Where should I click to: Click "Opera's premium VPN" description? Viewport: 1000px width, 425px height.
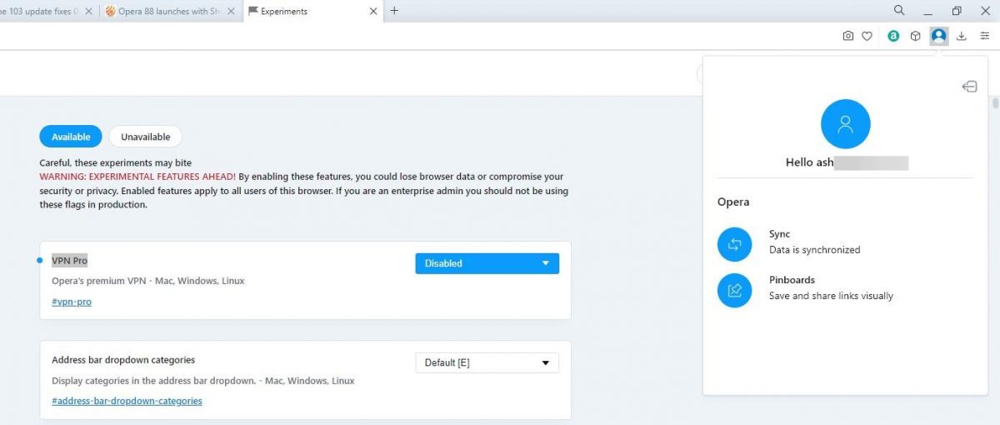point(148,281)
